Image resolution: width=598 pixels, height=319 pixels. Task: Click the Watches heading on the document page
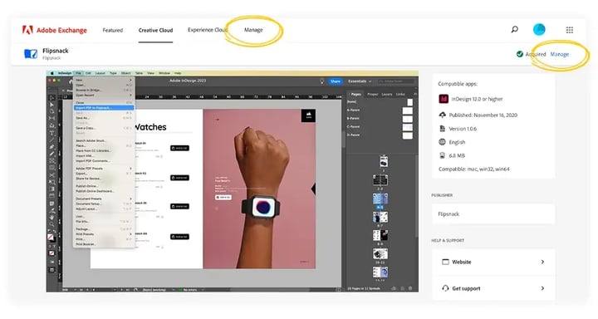click(x=150, y=127)
